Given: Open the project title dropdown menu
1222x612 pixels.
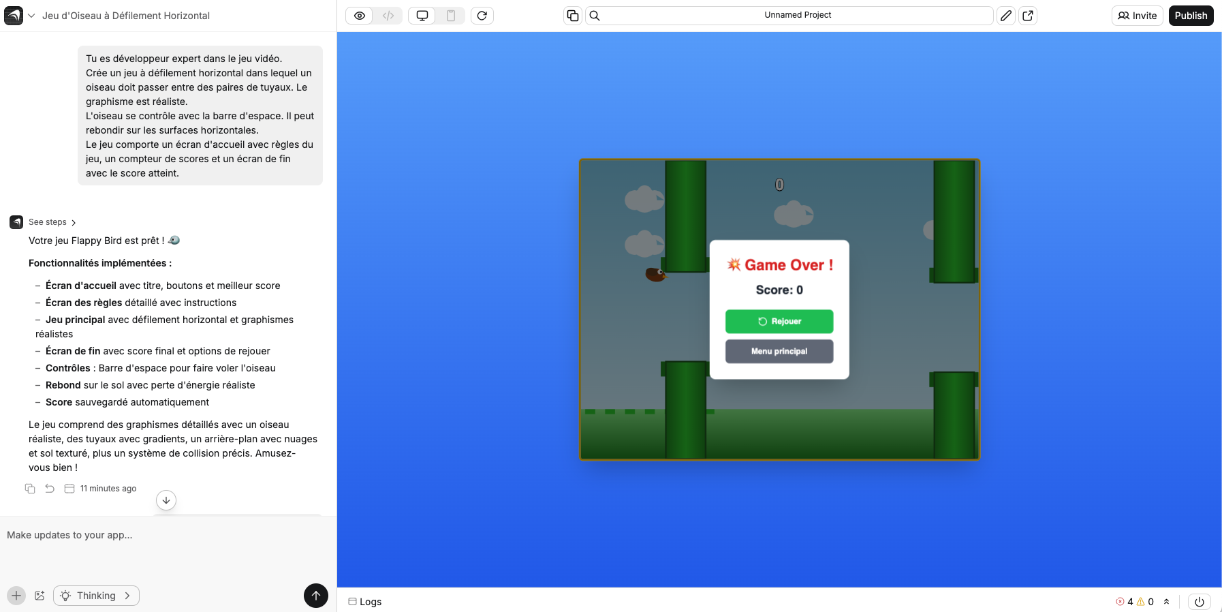Looking at the screenshot, I should click(x=31, y=16).
